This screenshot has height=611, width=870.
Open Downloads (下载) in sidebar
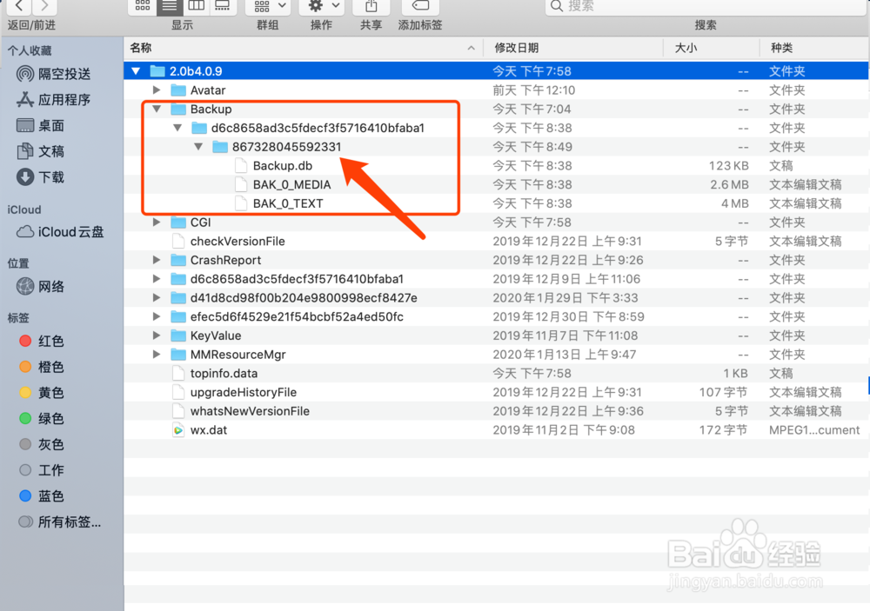coord(41,177)
